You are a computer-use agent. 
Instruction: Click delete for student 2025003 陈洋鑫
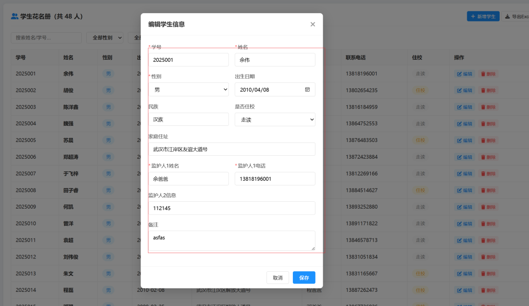click(x=488, y=107)
